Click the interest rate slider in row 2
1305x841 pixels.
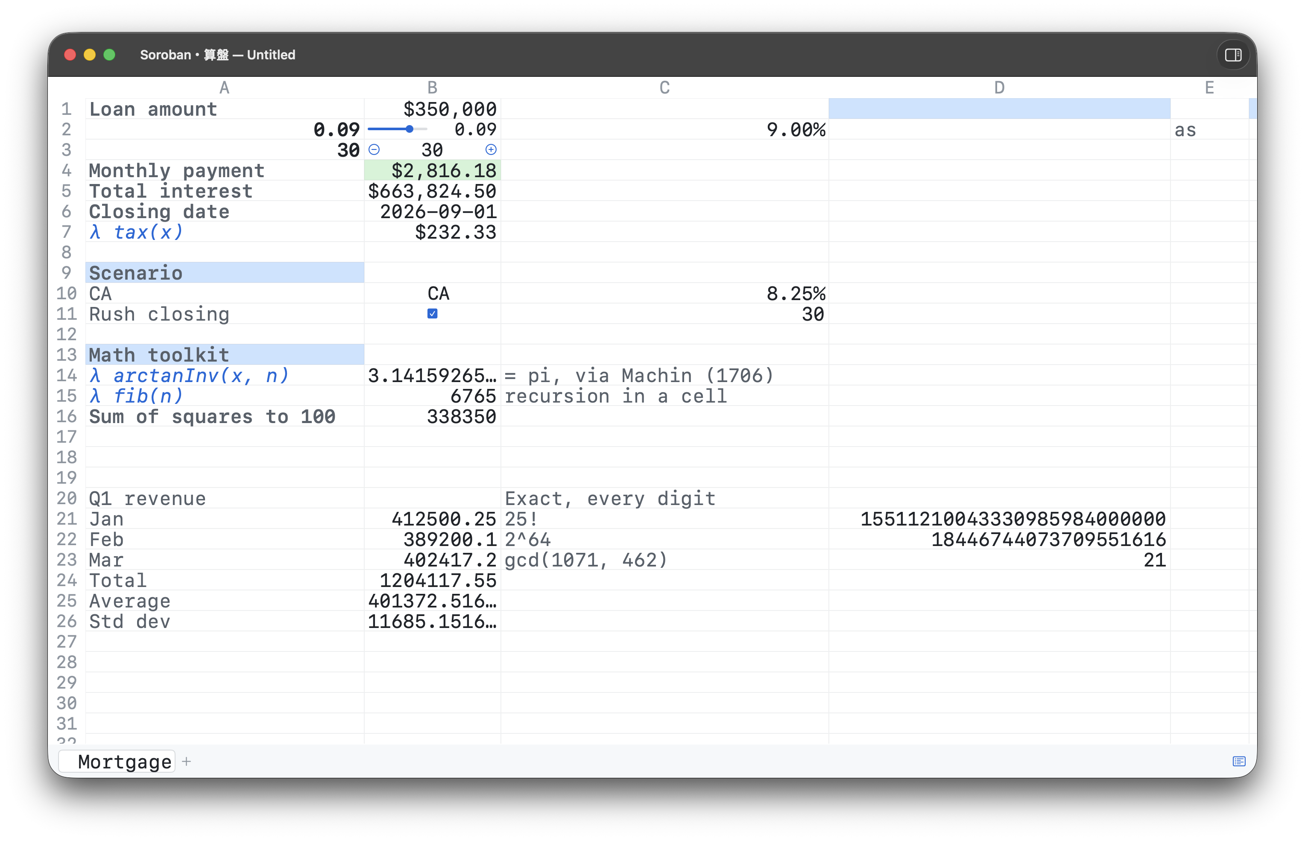(x=397, y=129)
